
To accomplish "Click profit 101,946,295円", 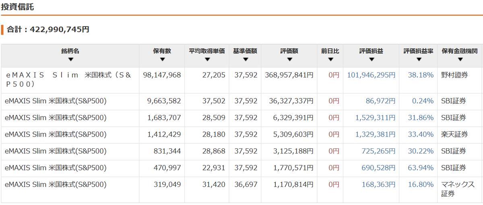I will point(371,75).
